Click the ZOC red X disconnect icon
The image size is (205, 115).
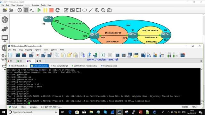[37, 55]
